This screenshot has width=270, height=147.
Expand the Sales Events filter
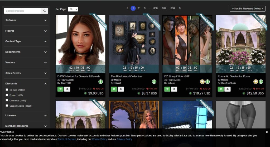[26, 73]
